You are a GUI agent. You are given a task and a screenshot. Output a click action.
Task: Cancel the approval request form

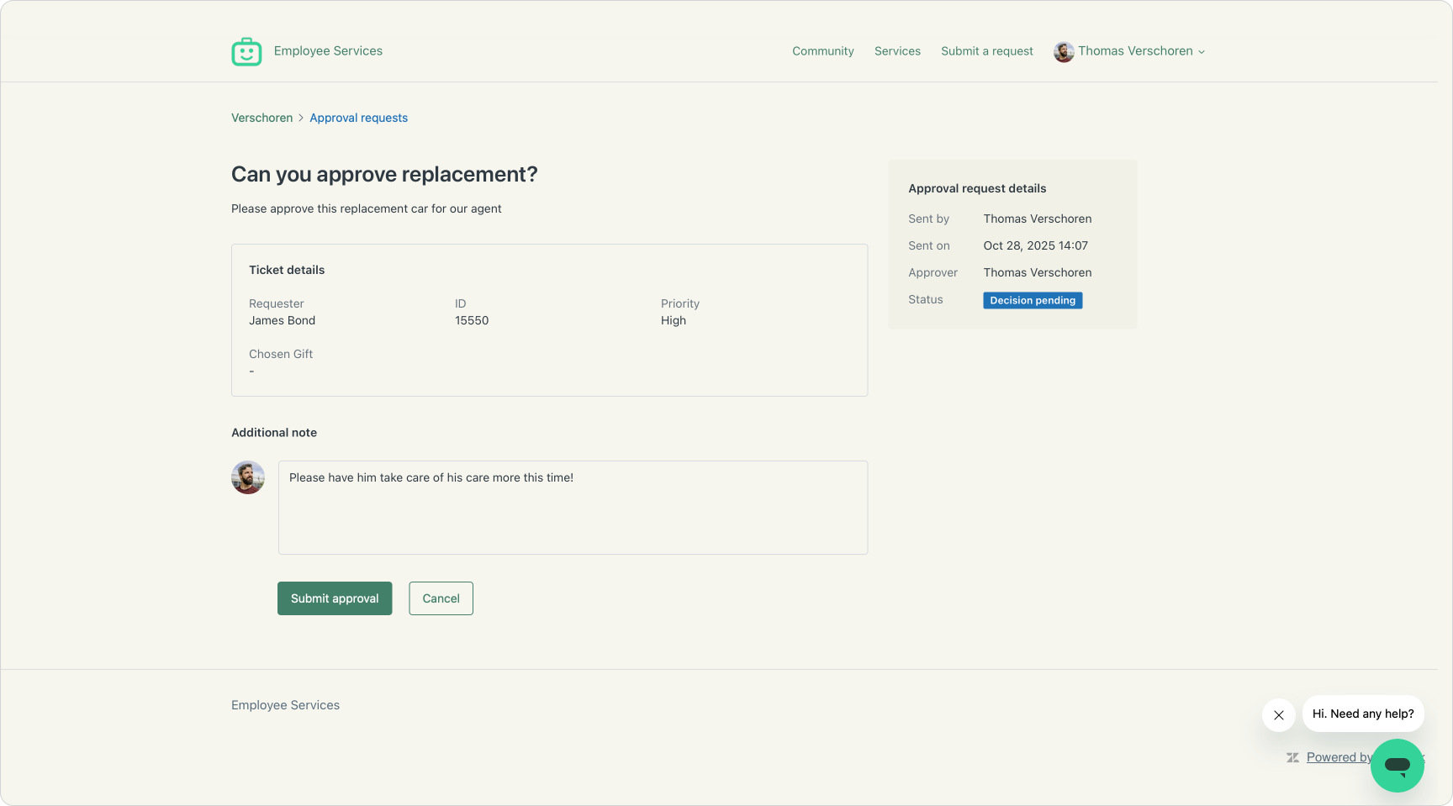coord(441,598)
